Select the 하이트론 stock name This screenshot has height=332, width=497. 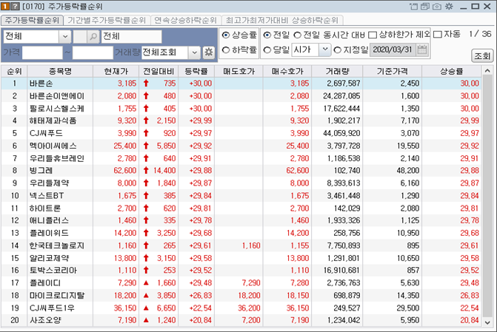pyautogui.click(x=45, y=209)
